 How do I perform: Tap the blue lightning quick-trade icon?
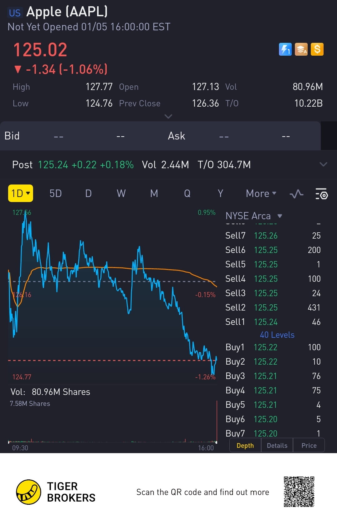click(285, 49)
